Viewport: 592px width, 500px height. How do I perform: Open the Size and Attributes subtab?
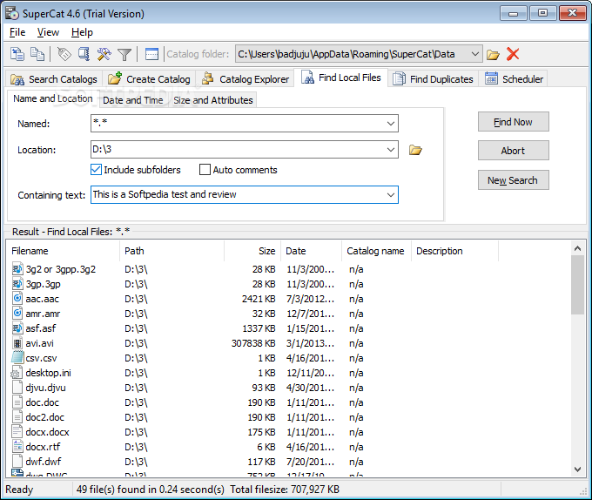[x=213, y=100]
